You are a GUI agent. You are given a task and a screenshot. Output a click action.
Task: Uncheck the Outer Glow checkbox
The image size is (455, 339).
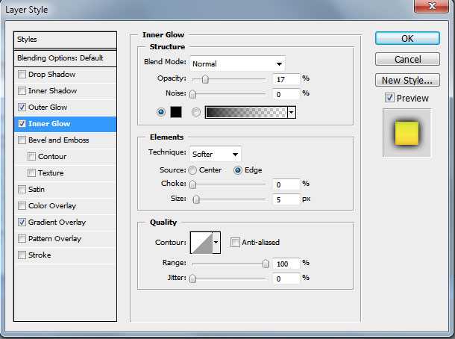click(x=22, y=108)
